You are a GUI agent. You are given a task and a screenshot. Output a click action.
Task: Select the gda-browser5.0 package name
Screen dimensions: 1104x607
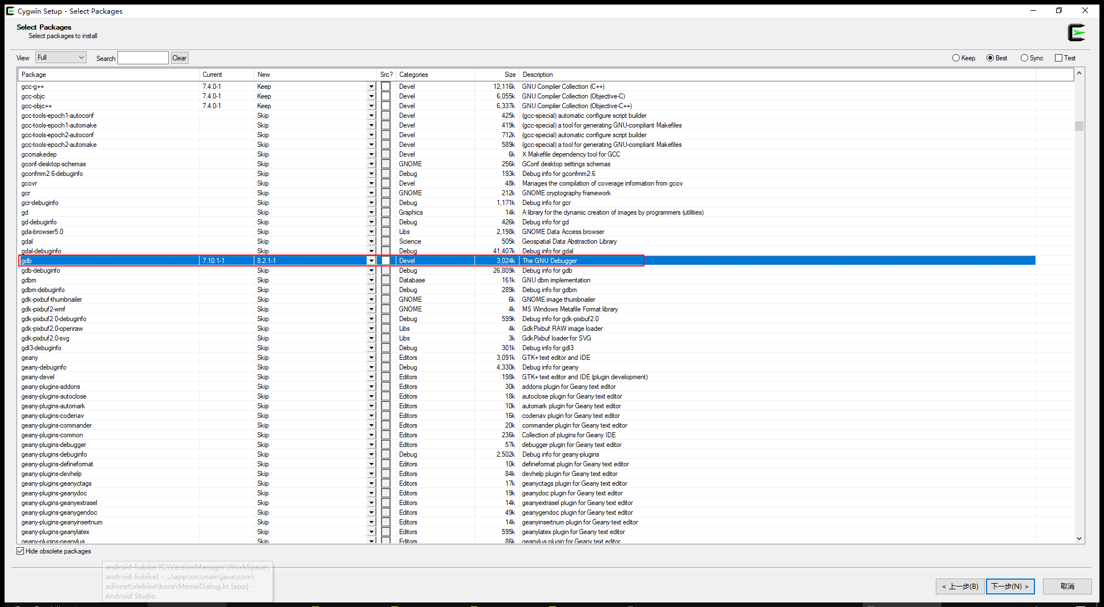(42, 232)
